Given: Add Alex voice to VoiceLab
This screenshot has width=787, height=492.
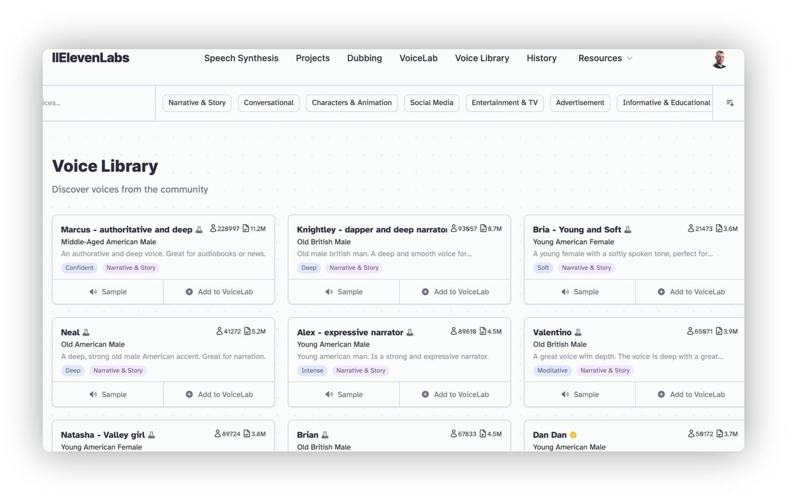Looking at the screenshot, I should point(455,395).
